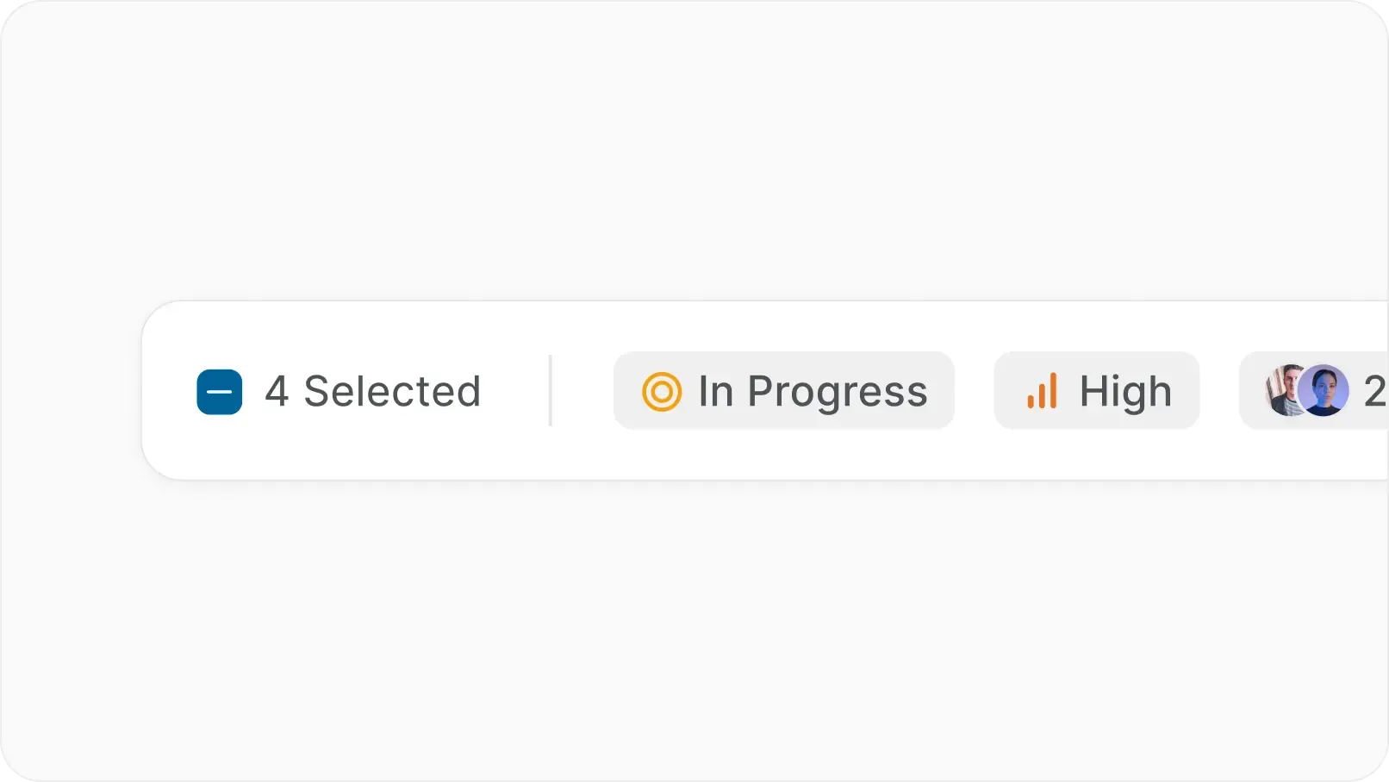Image resolution: width=1389 pixels, height=782 pixels.
Task: Click the assignee count number 2
Action: [x=1374, y=392]
